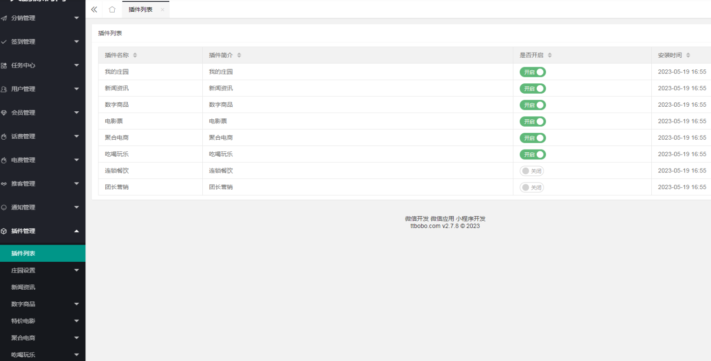Expand the 话费管理 menu arrow
The image size is (711, 361).
coord(77,136)
